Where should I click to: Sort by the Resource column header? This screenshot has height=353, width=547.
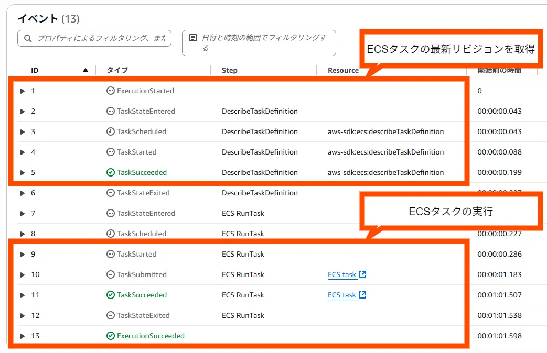(x=343, y=70)
